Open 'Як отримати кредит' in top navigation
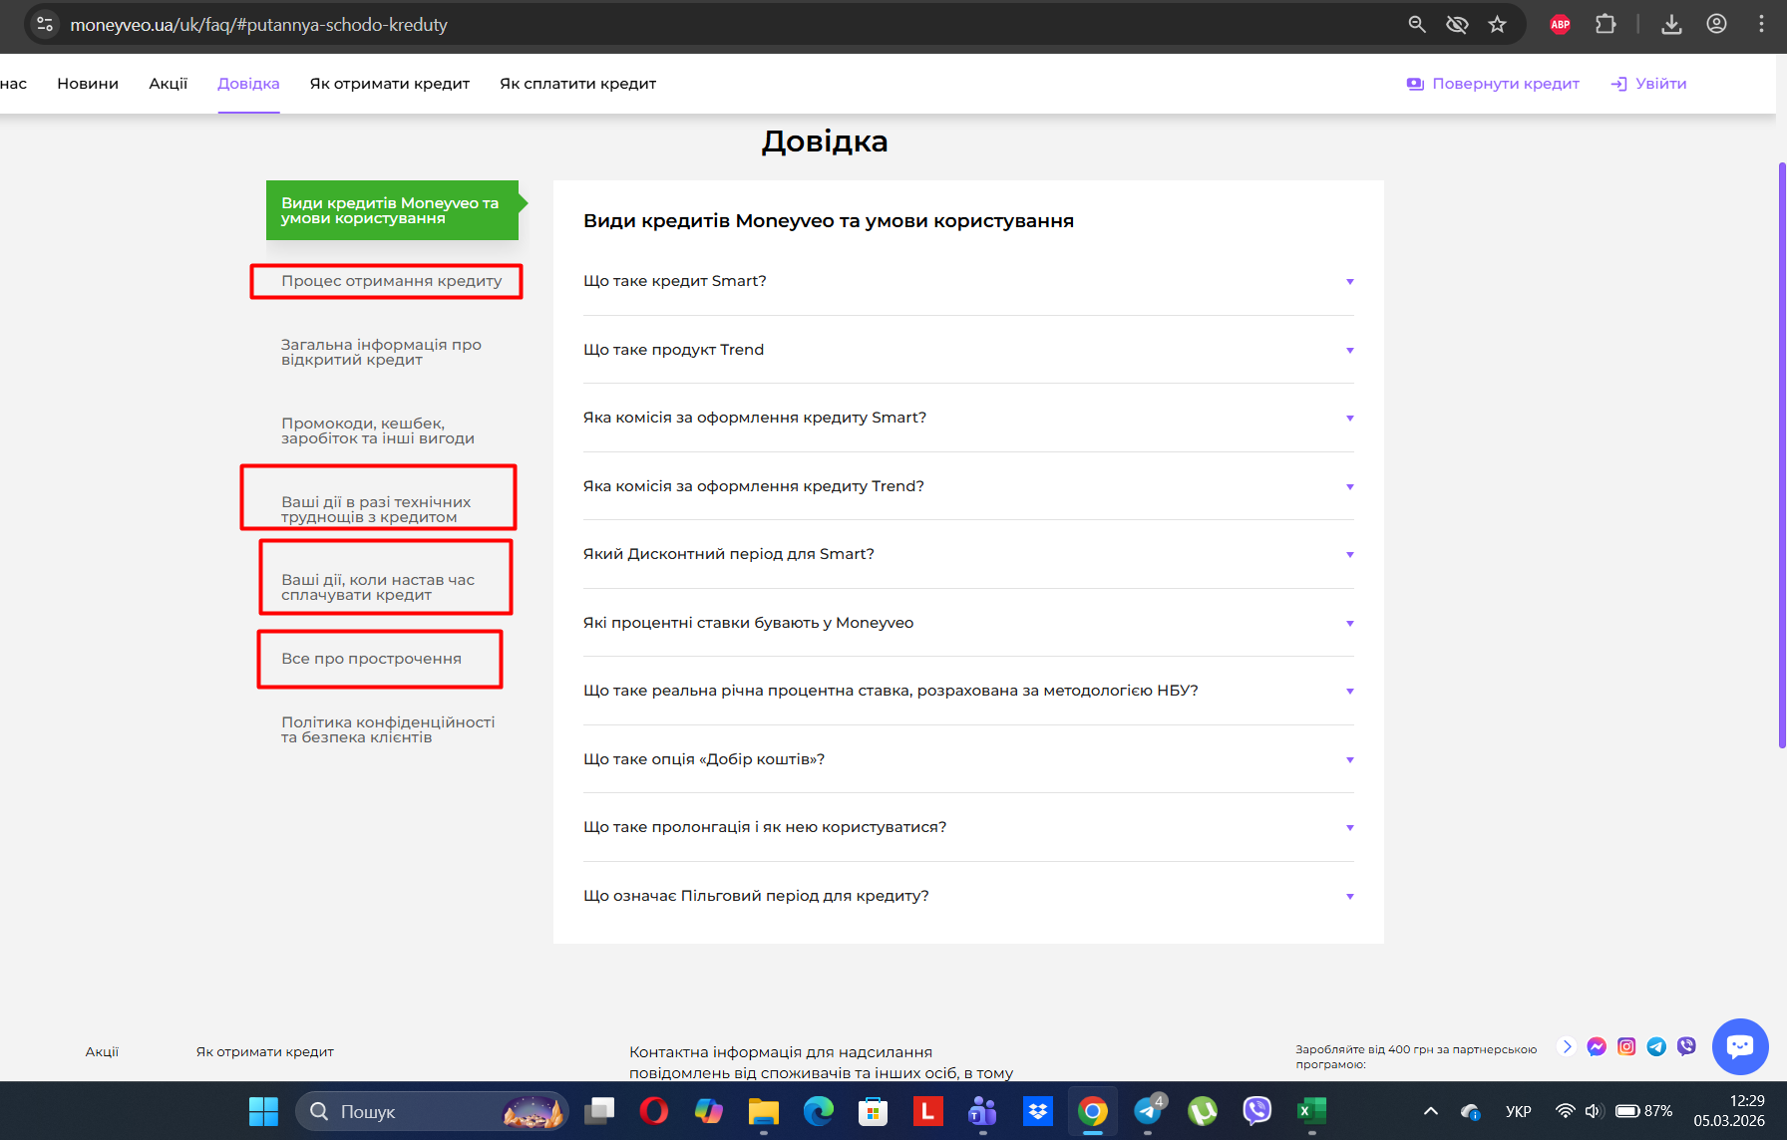The image size is (1787, 1140). [390, 84]
